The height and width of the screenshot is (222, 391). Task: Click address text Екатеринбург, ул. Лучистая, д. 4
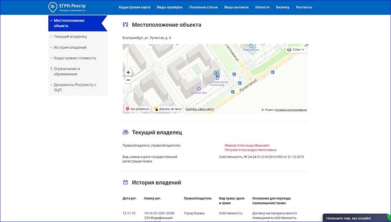[x=147, y=38]
